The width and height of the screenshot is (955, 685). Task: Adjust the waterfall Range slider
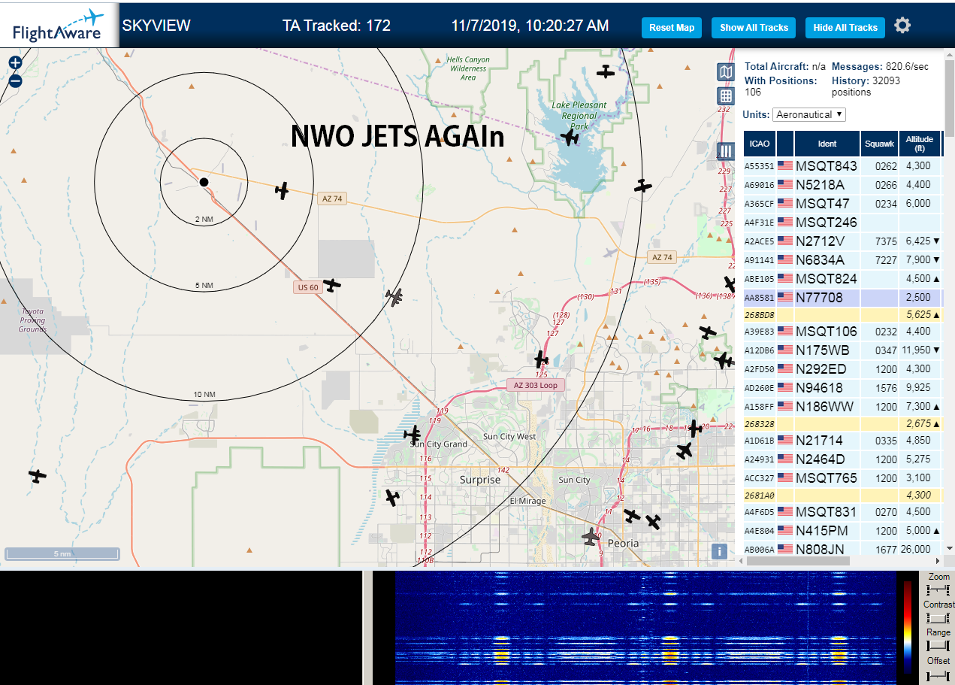938,646
